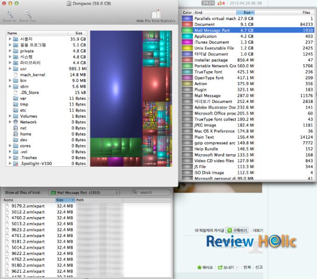Sort file list by Name header
Image resolution: width=317 pixels, height=279 pixels.
coord(29,200)
